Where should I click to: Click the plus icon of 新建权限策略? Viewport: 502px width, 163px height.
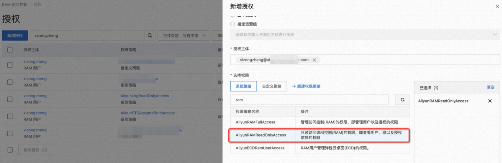(294, 86)
